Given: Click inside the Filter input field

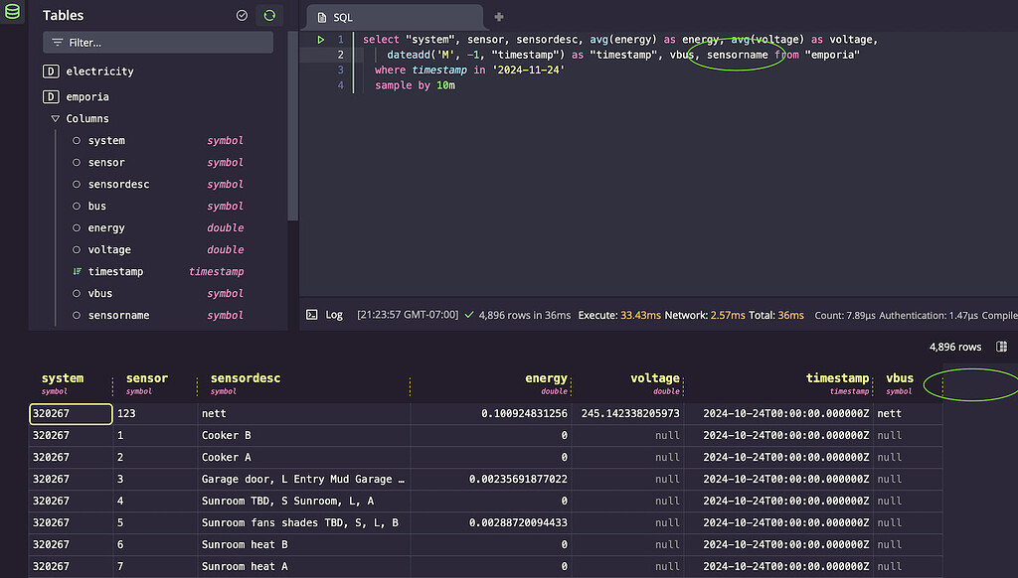Looking at the screenshot, I should click(159, 43).
